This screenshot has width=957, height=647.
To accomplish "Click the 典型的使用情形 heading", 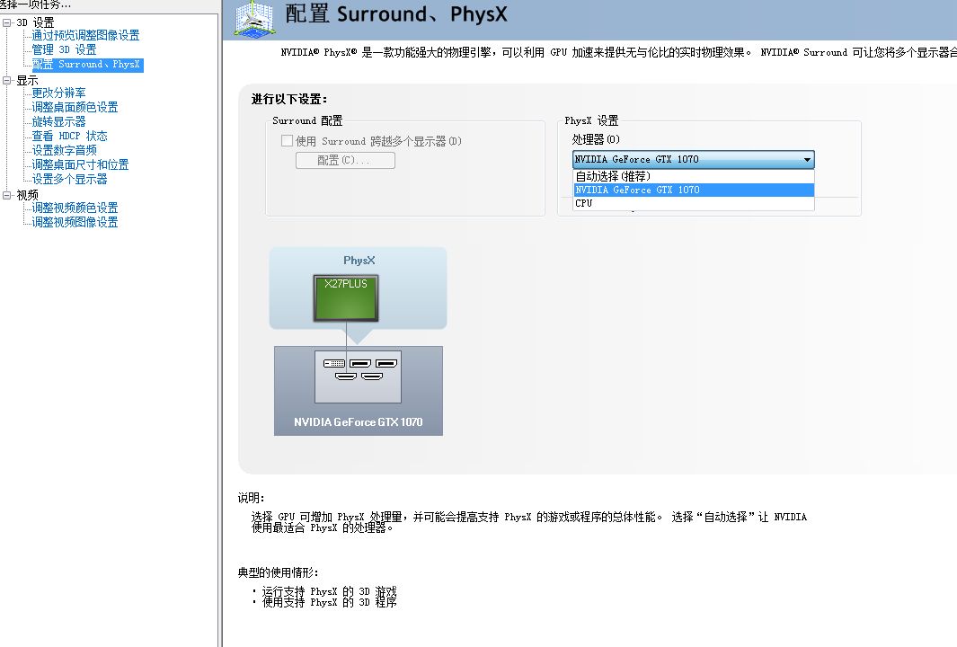I will coord(278,572).
